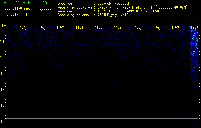201x128 pixels.
Task: Click the Ogata-vill. Akita-Pref. JAPAN location text
Action: (x=143, y=7)
